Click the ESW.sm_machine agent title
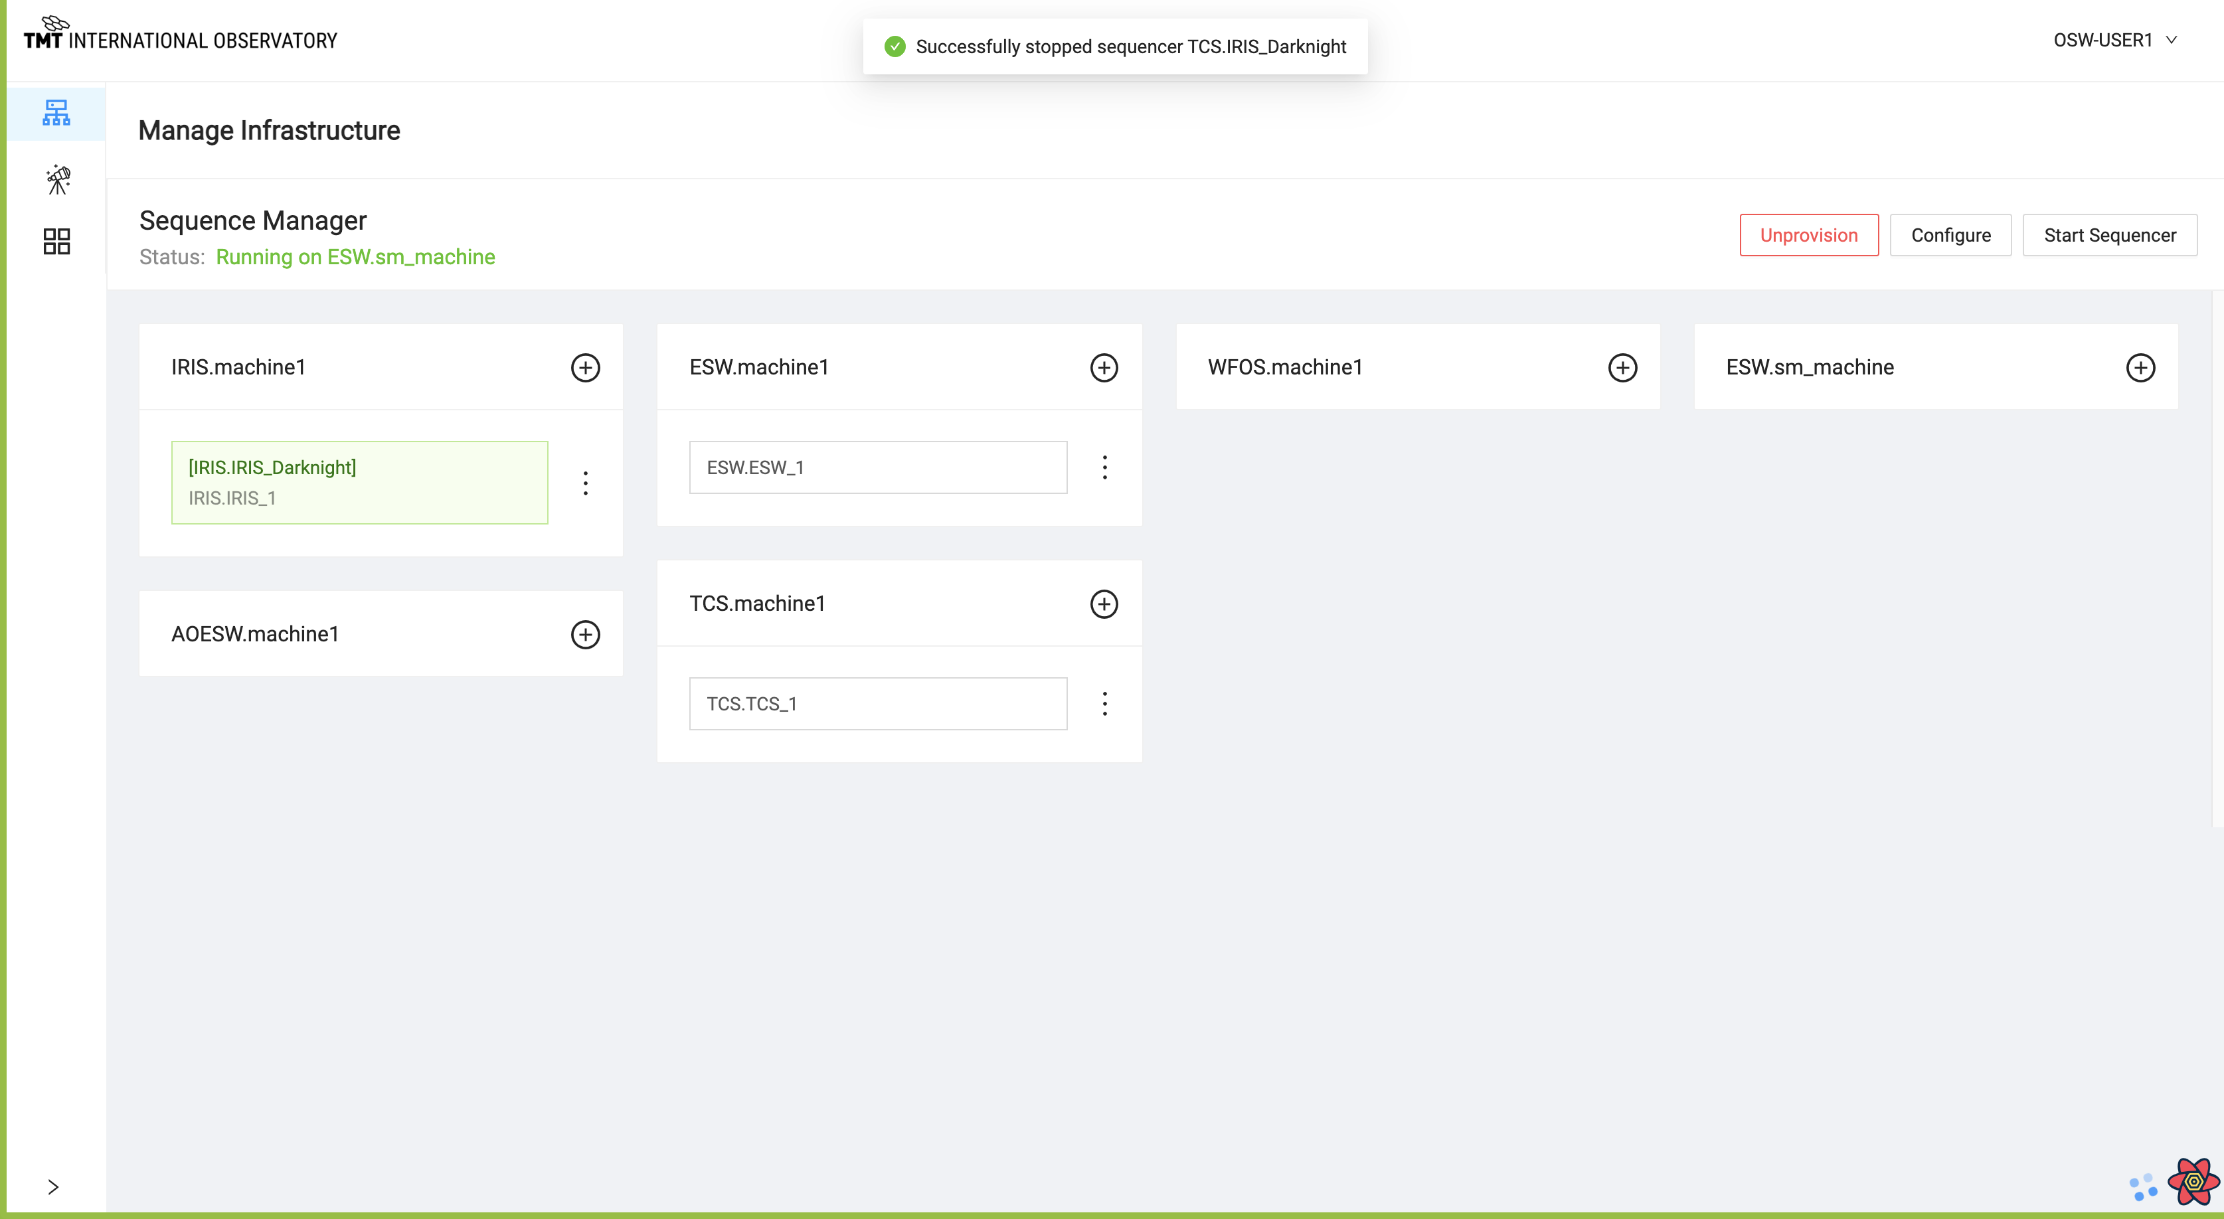The width and height of the screenshot is (2224, 1219). (1810, 367)
